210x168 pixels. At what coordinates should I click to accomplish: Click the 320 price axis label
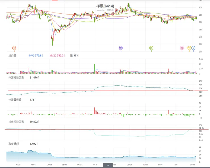(200, 8)
